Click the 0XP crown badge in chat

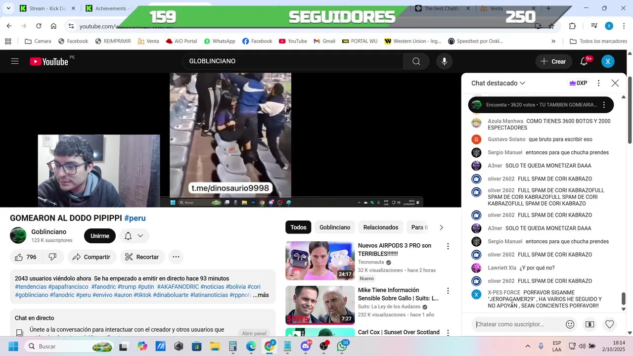point(578,83)
